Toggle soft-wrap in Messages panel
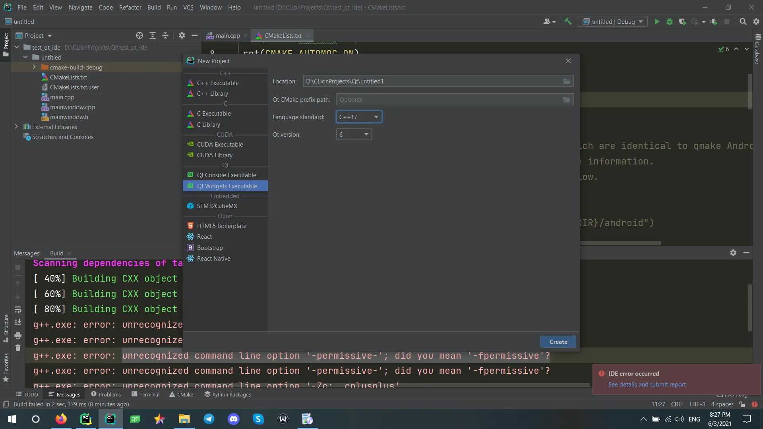The width and height of the screenshot is (763, 429). (18, 309)
